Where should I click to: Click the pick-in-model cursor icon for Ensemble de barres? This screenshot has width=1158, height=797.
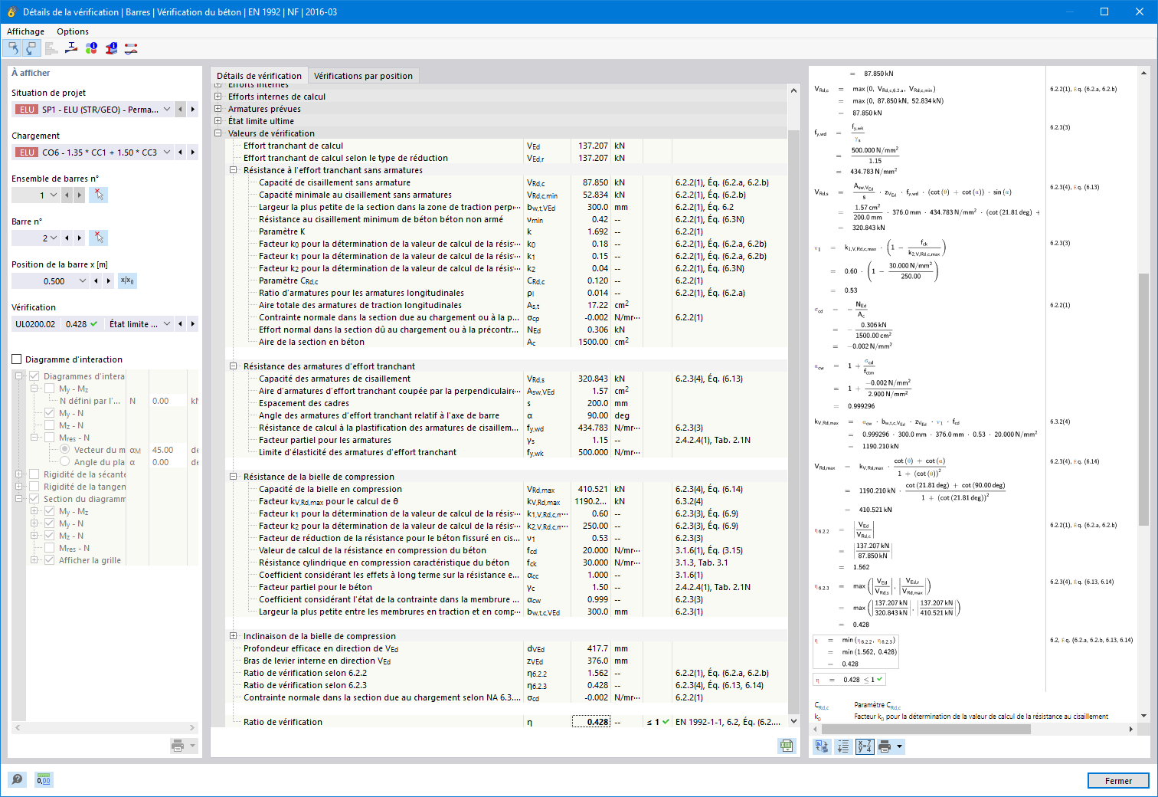pos(98,195)
